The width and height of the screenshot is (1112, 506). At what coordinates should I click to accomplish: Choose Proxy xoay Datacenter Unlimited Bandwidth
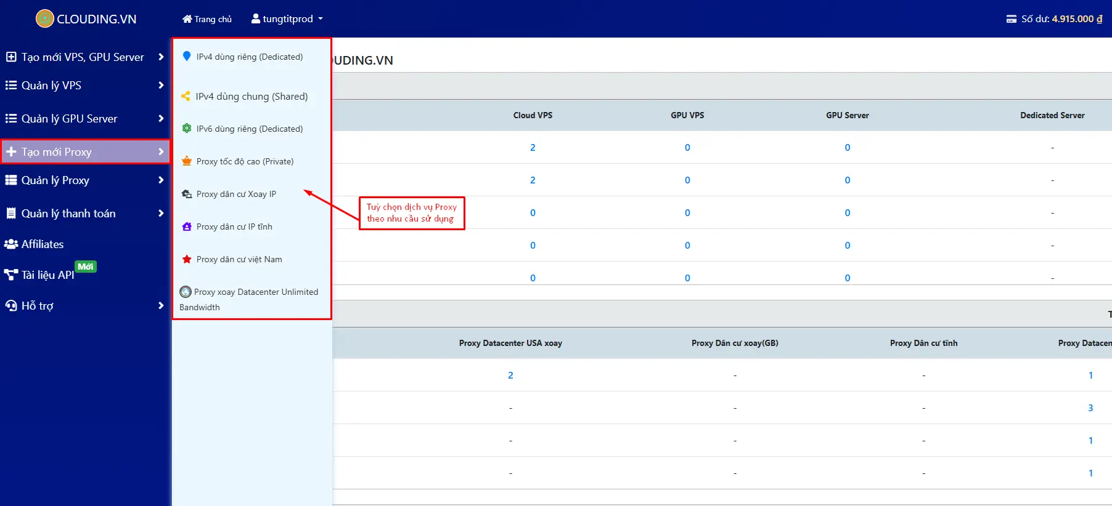pyautogui.click(x=249, y=299)
